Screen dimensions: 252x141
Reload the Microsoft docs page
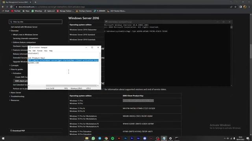(x=11, y=7)
